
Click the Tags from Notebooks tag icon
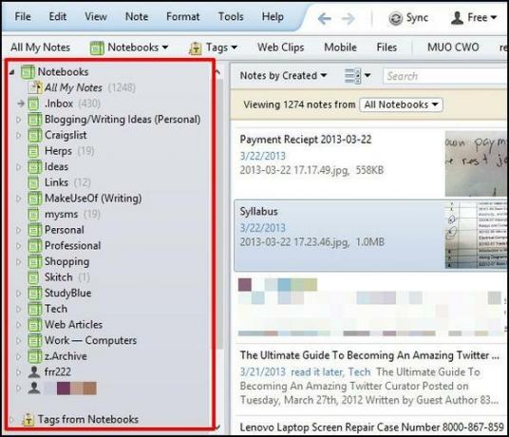28,419
